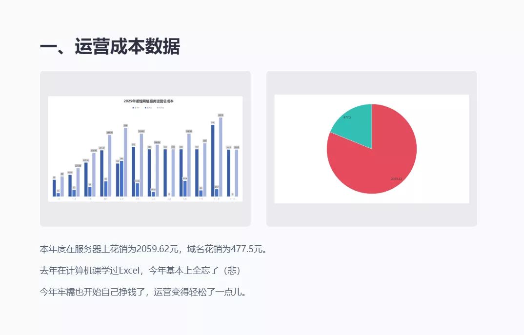This screenshot has height=335, width=524.
Task: Select the third legend marker icon in the bar chart
Action: (x=158, y=107)
